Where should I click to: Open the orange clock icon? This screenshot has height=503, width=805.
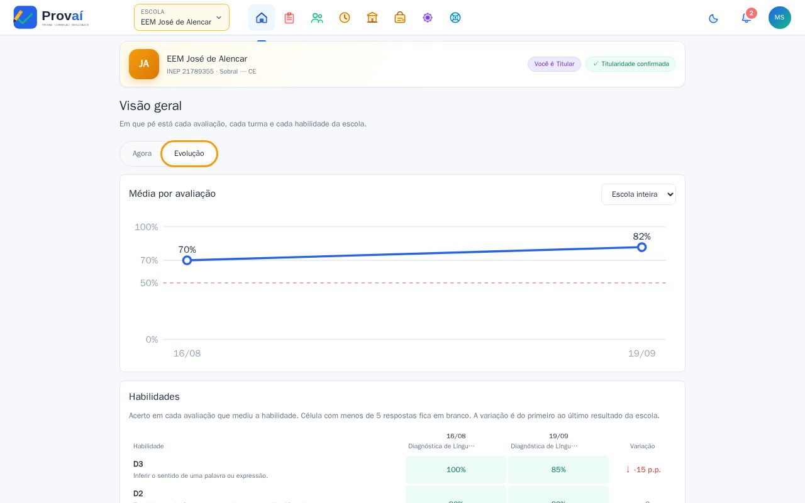point(345,18)
